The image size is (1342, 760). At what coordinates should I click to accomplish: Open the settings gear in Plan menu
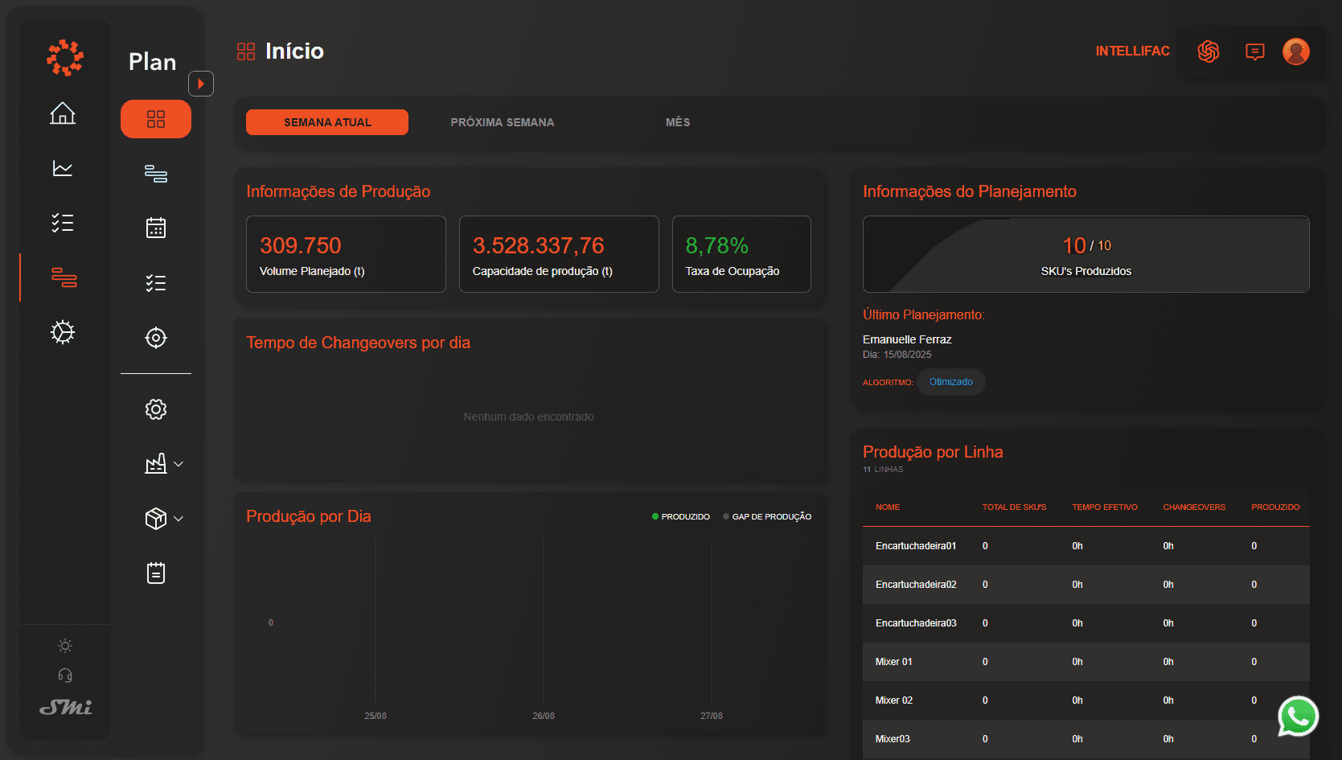click(x=156, y=409)
